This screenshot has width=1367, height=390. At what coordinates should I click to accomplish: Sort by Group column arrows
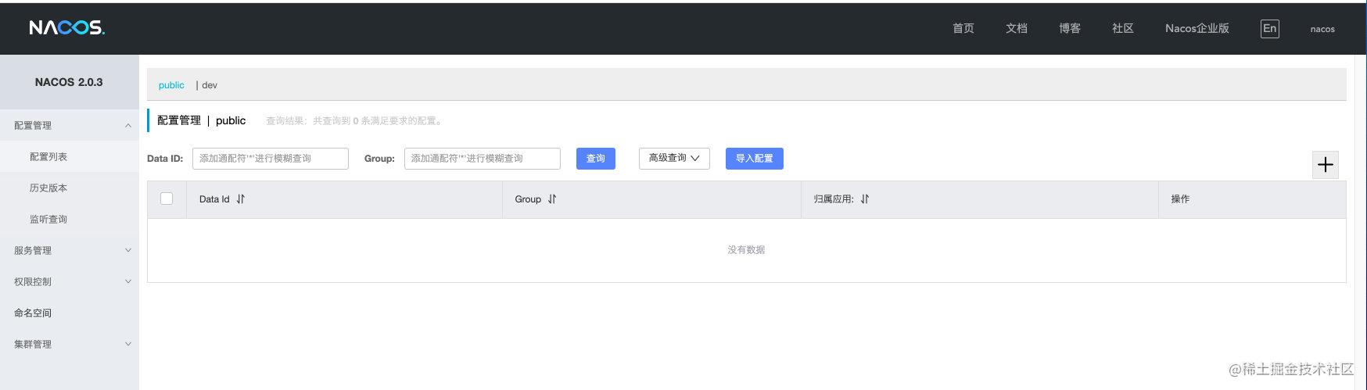point(552,199)
